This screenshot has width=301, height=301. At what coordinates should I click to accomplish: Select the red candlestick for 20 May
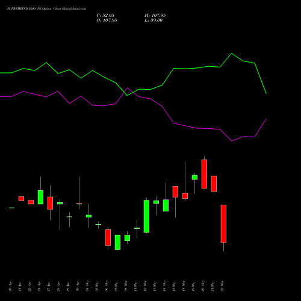click(x=204, y=174)
